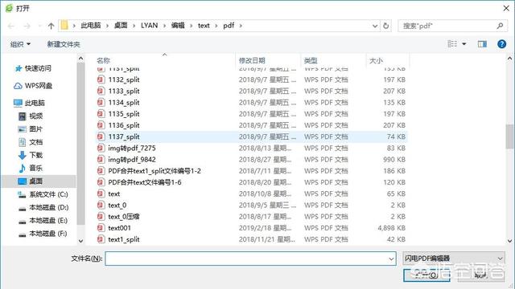Screen dimensions: 515x289
Task: Open 本地磁盘 (D:) drive
Action: [x=43, y=207]
